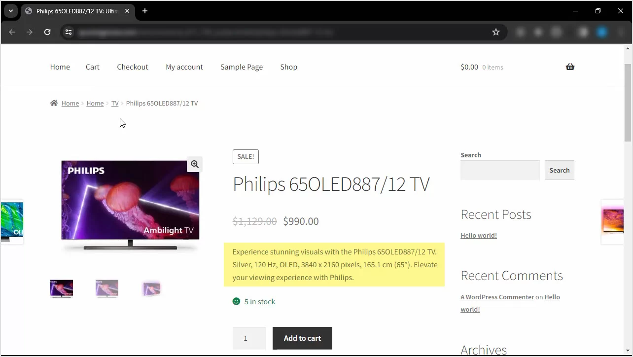Screen dimensions: 633x357
Task: Click the shopping basket cart icon
Action: (570, 67)
